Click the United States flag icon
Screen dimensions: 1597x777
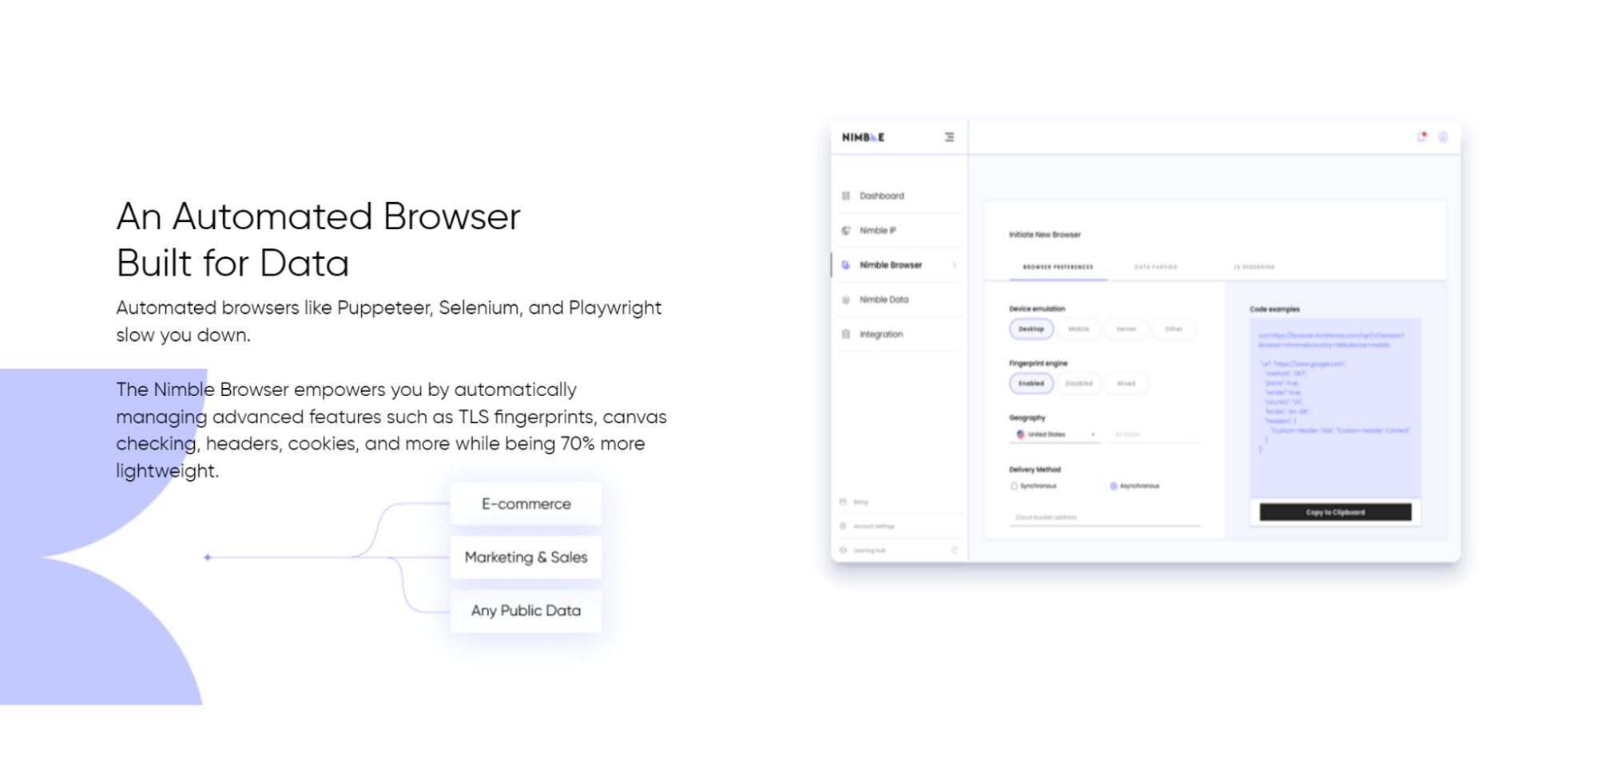(x=1020, y=434)
